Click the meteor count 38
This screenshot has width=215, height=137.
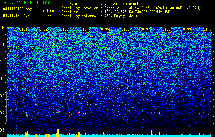50,16
